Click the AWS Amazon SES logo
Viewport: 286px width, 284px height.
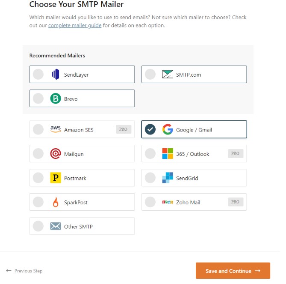(56, 129)
